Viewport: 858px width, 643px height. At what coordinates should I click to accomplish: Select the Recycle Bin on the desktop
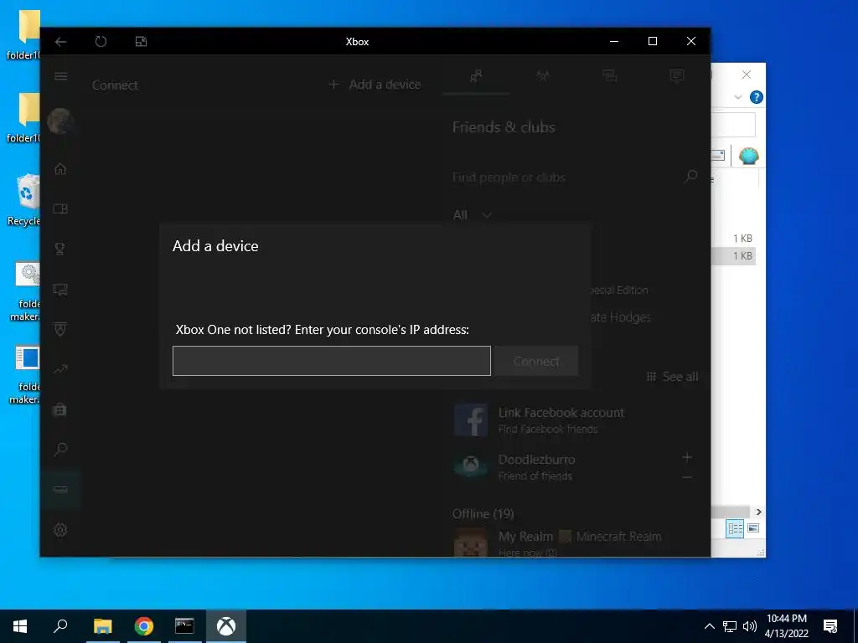point(24,200)
